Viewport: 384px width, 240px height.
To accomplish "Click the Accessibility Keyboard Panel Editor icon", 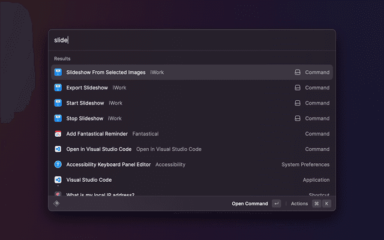I will [x=58, y=164].
